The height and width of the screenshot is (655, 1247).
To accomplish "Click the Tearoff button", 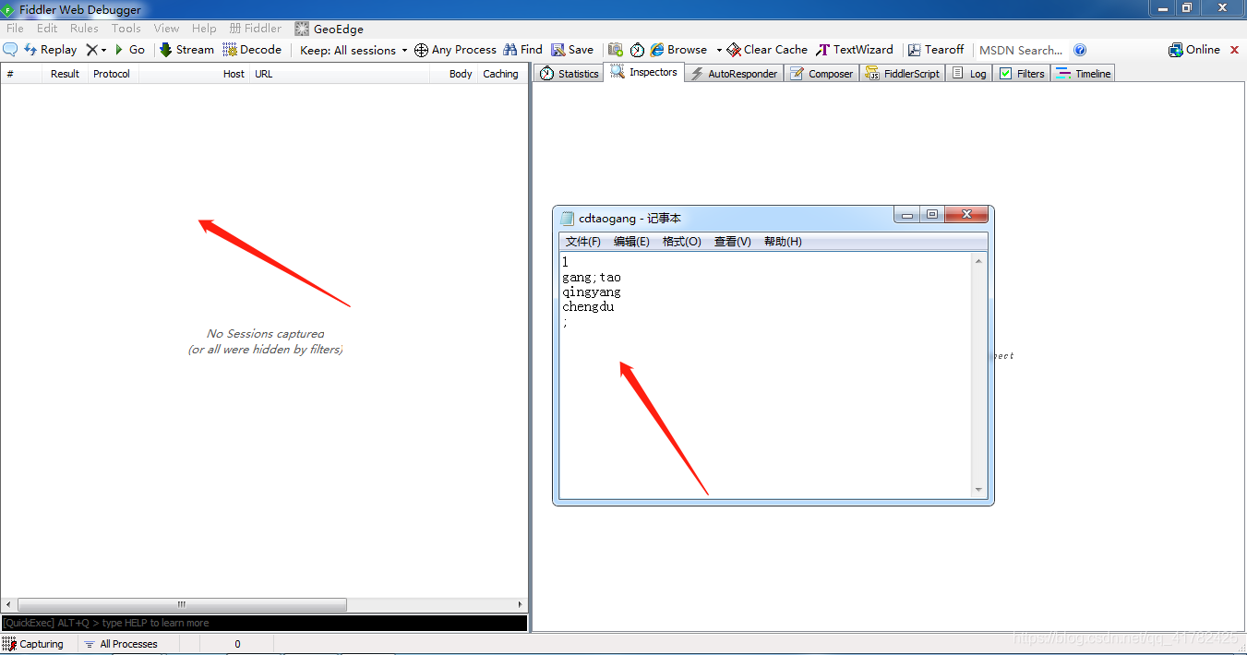I will click(936, 50).
